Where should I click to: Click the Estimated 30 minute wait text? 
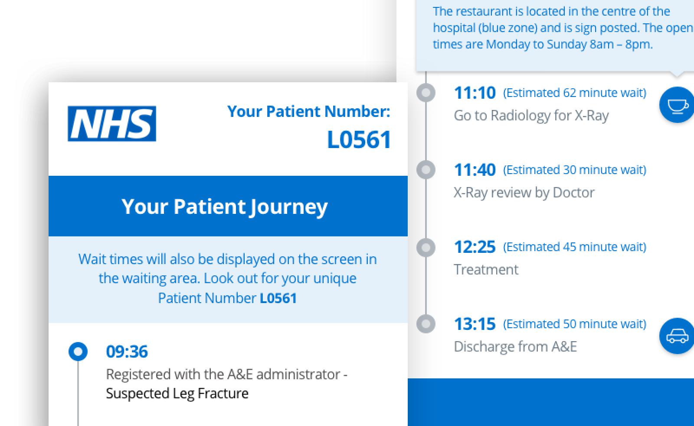pyautogui.click(x=575, y=170)
